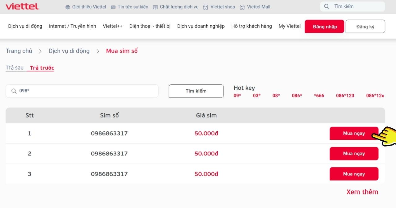Click price 50.000đ in row 2
The width and height of the screenshot is (396, 208).
point(206,154)
